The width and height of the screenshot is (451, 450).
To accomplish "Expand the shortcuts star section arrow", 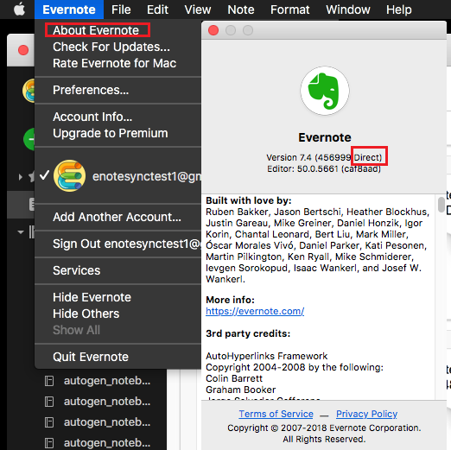I will [x=20, y=177].
